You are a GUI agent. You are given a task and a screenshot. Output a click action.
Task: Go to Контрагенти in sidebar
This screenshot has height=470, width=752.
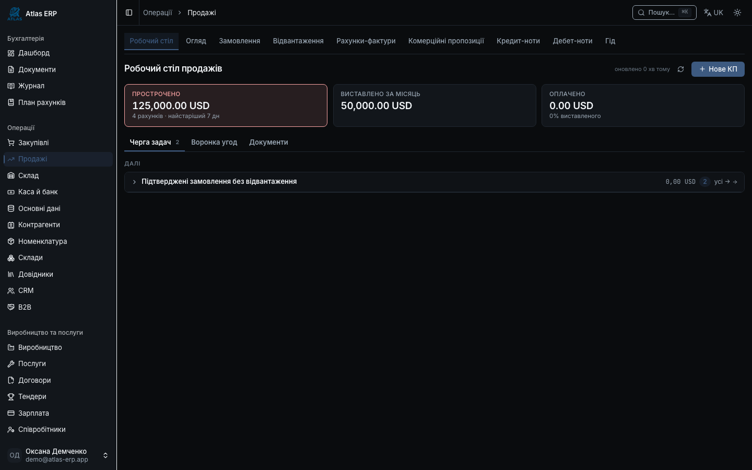pos(58,225)
